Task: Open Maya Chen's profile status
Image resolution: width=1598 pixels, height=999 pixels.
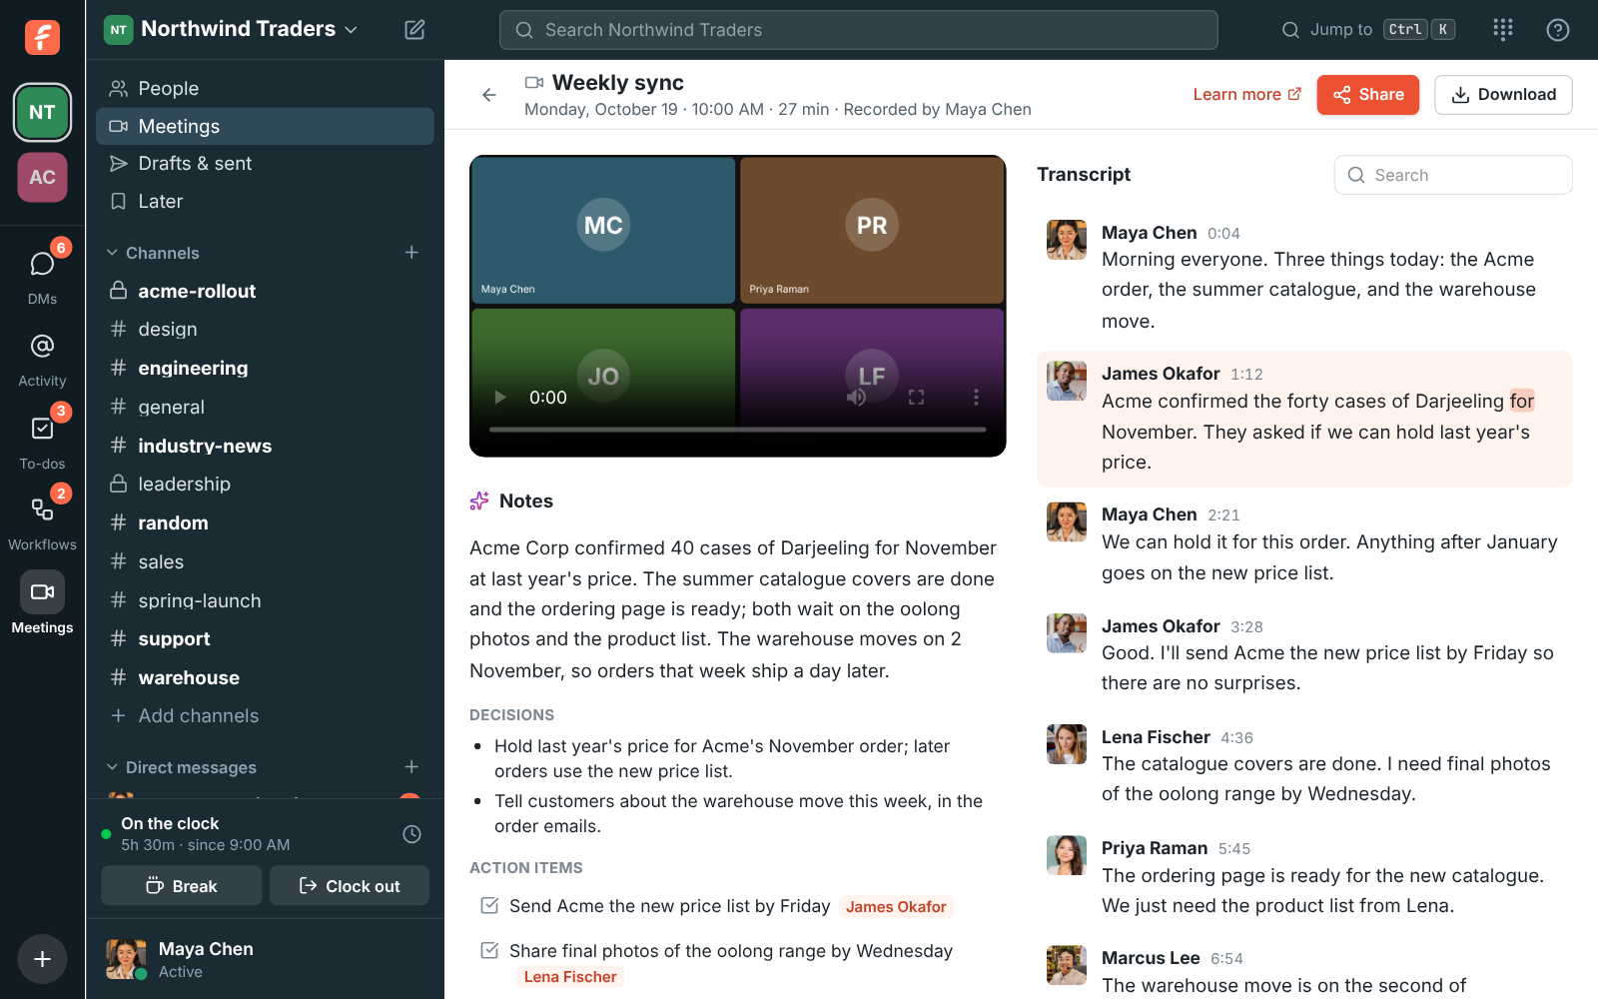Action: click(x=265, y=959)
